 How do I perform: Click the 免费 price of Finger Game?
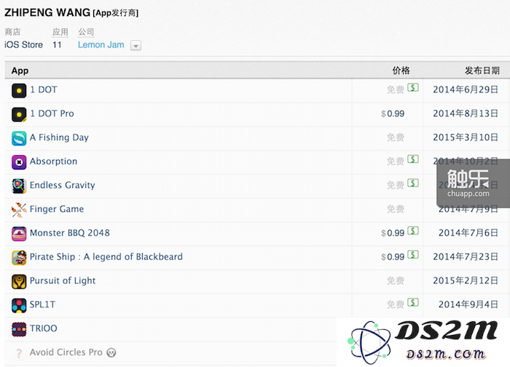click(x=396, y=209)
